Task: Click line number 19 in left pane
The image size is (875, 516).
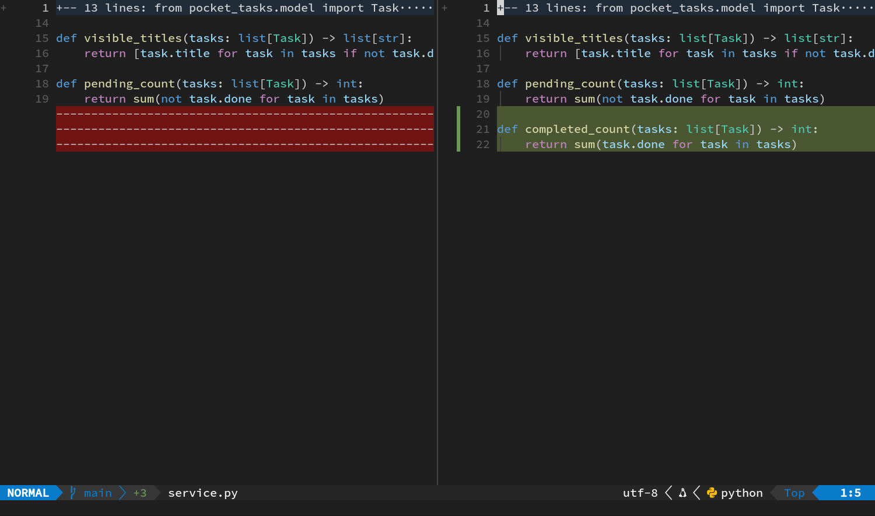Action: click(x=42, y=99)
